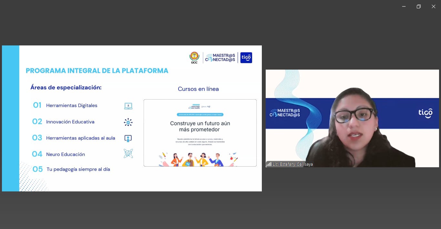441x229 pixels.
Task: Click the atom icon next to Neuro Educación
Action: click(x=128, y=154)
